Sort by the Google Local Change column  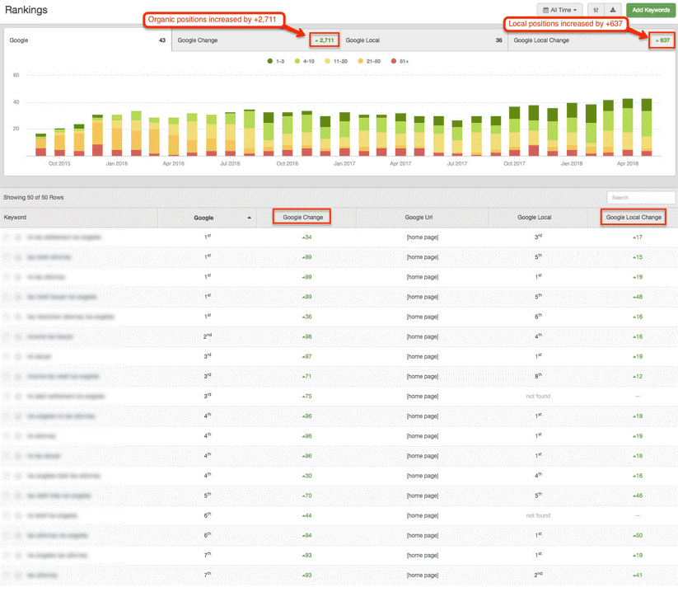634,218
